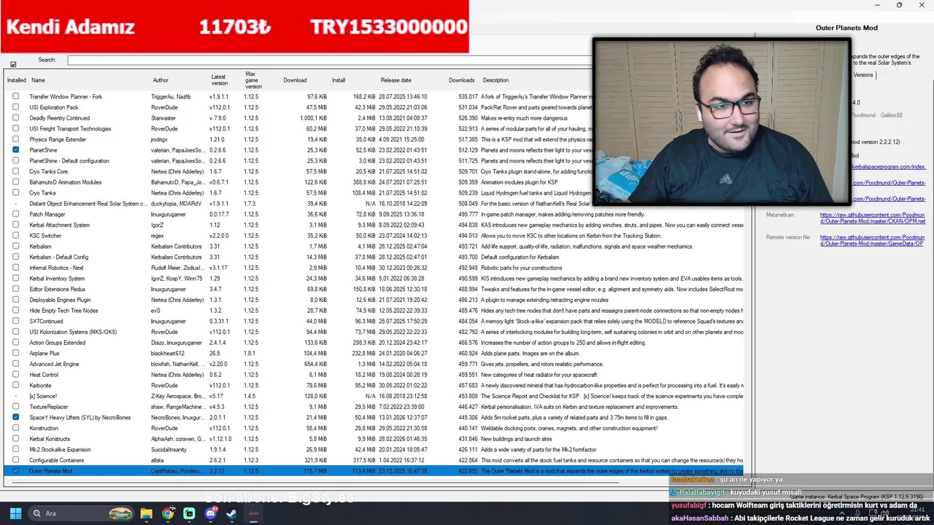Image resolution: width=934 pixels, height=525 pixels.
Task: Select the Kerbal Inventory System row
Action: 375,279
